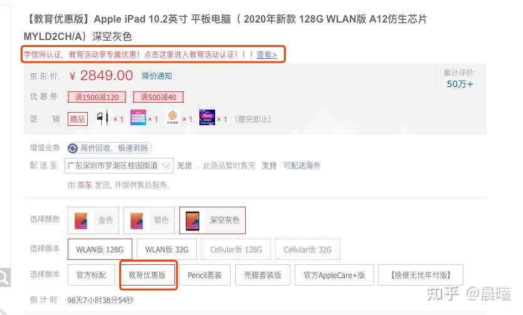Image resolution: width=523 pixels, height=315 pixels.
Task: Click the 赠品 gift tag
Action: pos(78,119)
